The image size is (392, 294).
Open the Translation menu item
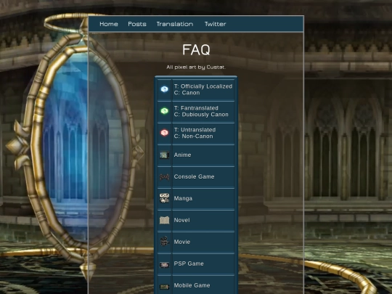click(175, 24)
